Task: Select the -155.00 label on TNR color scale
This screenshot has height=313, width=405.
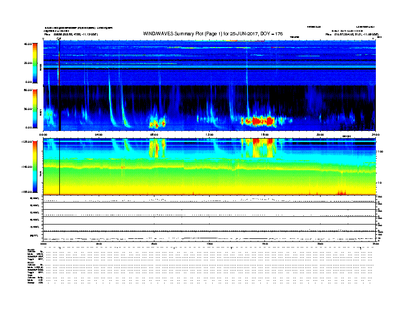Action: coord(27,192)
